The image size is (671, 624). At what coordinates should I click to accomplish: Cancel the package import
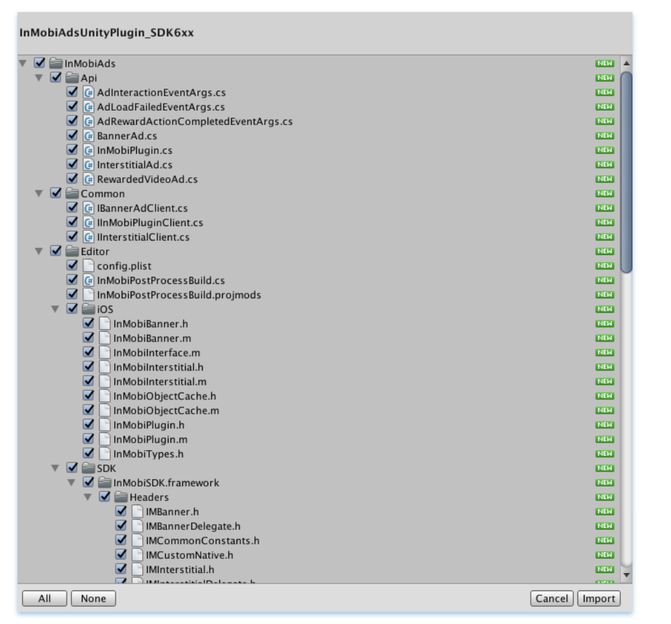tap(552, 599)
